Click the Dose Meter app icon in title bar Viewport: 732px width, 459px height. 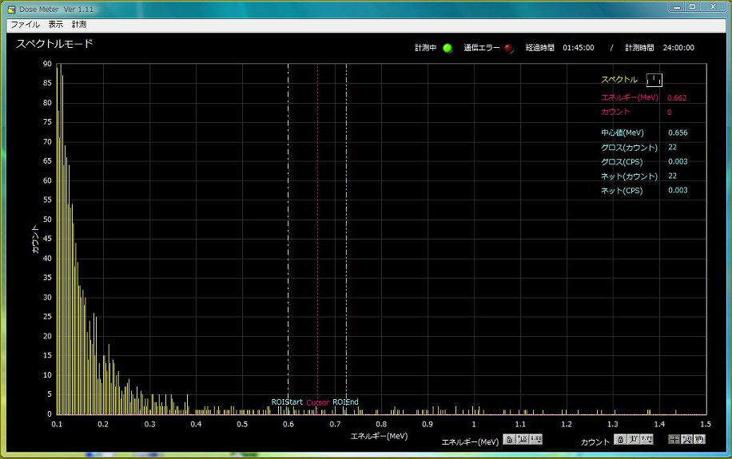pyautogui.click(x=11, y=9)
